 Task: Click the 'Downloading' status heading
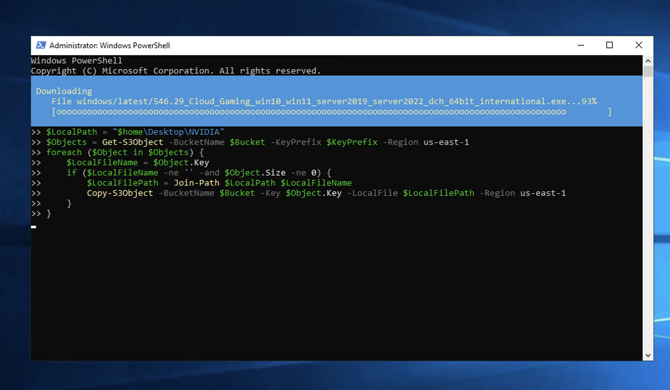(x=64, y=91)
